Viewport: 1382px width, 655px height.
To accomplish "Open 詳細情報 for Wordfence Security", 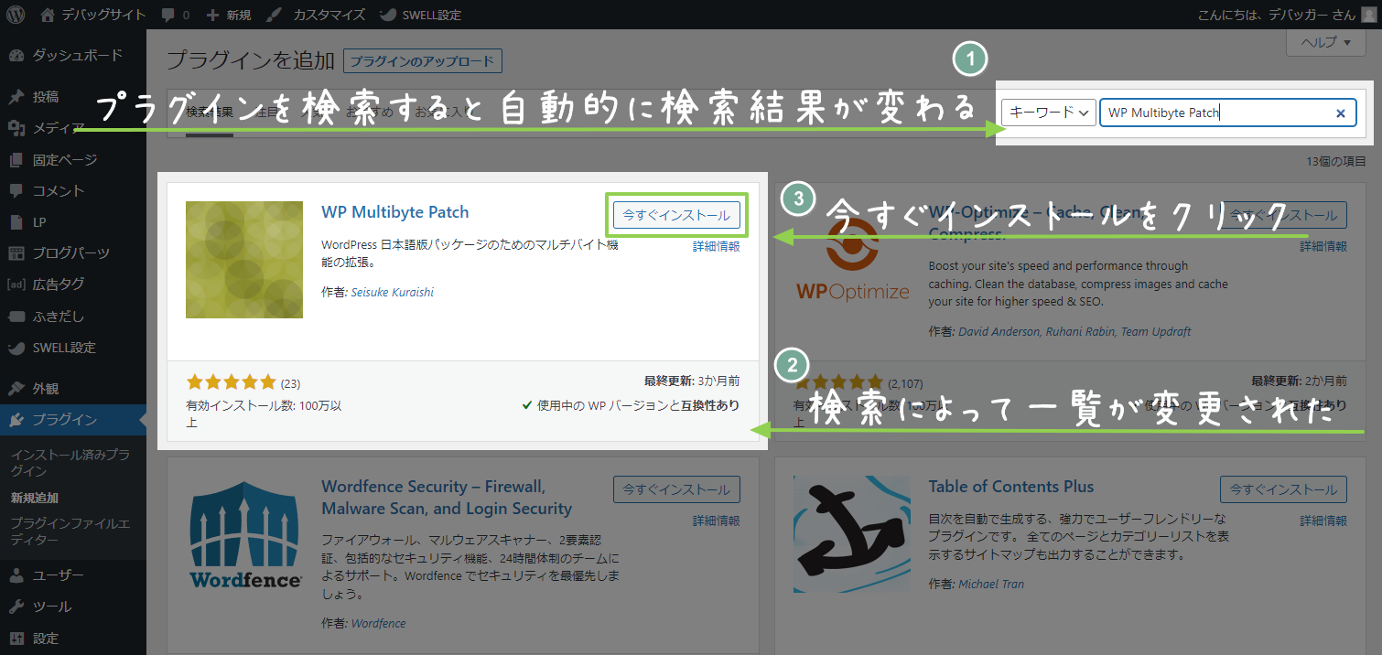I will coord(715,520).
